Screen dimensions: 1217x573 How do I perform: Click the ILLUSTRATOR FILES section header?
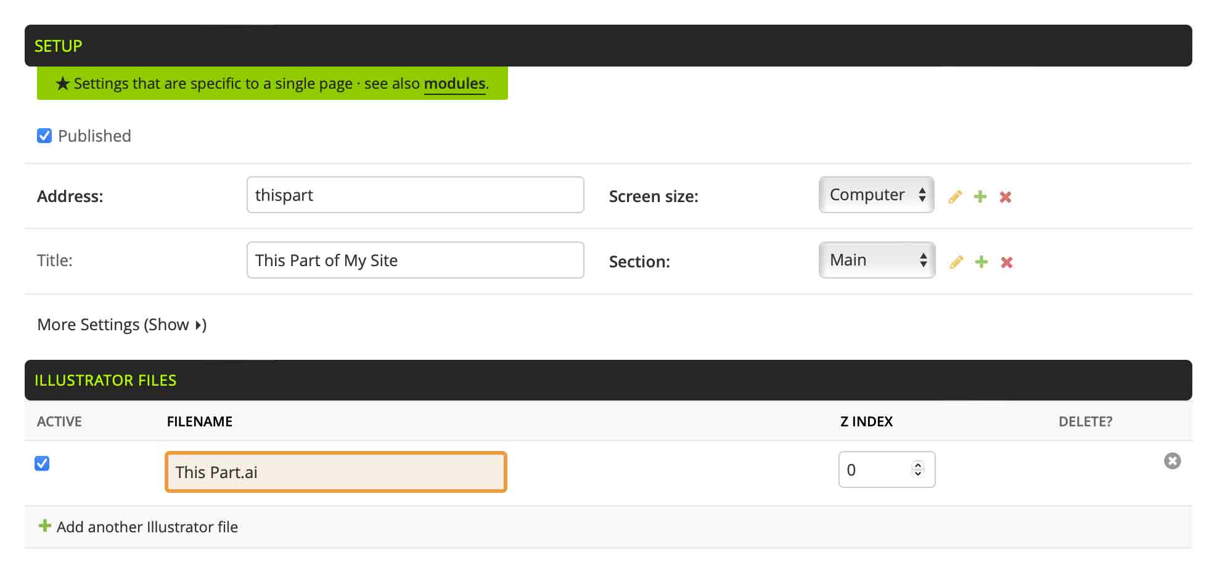pyautogui.click(x=105, y=381)
